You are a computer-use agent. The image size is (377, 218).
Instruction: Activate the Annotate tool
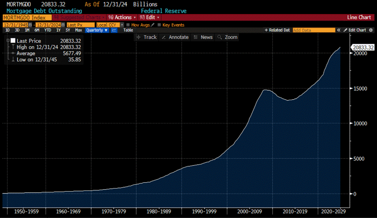175,37
